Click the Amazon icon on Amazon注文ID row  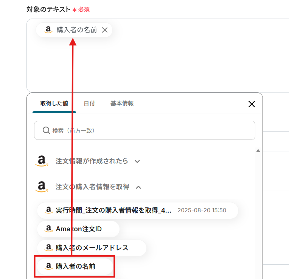pyautogui.click(x=48, y=229)
